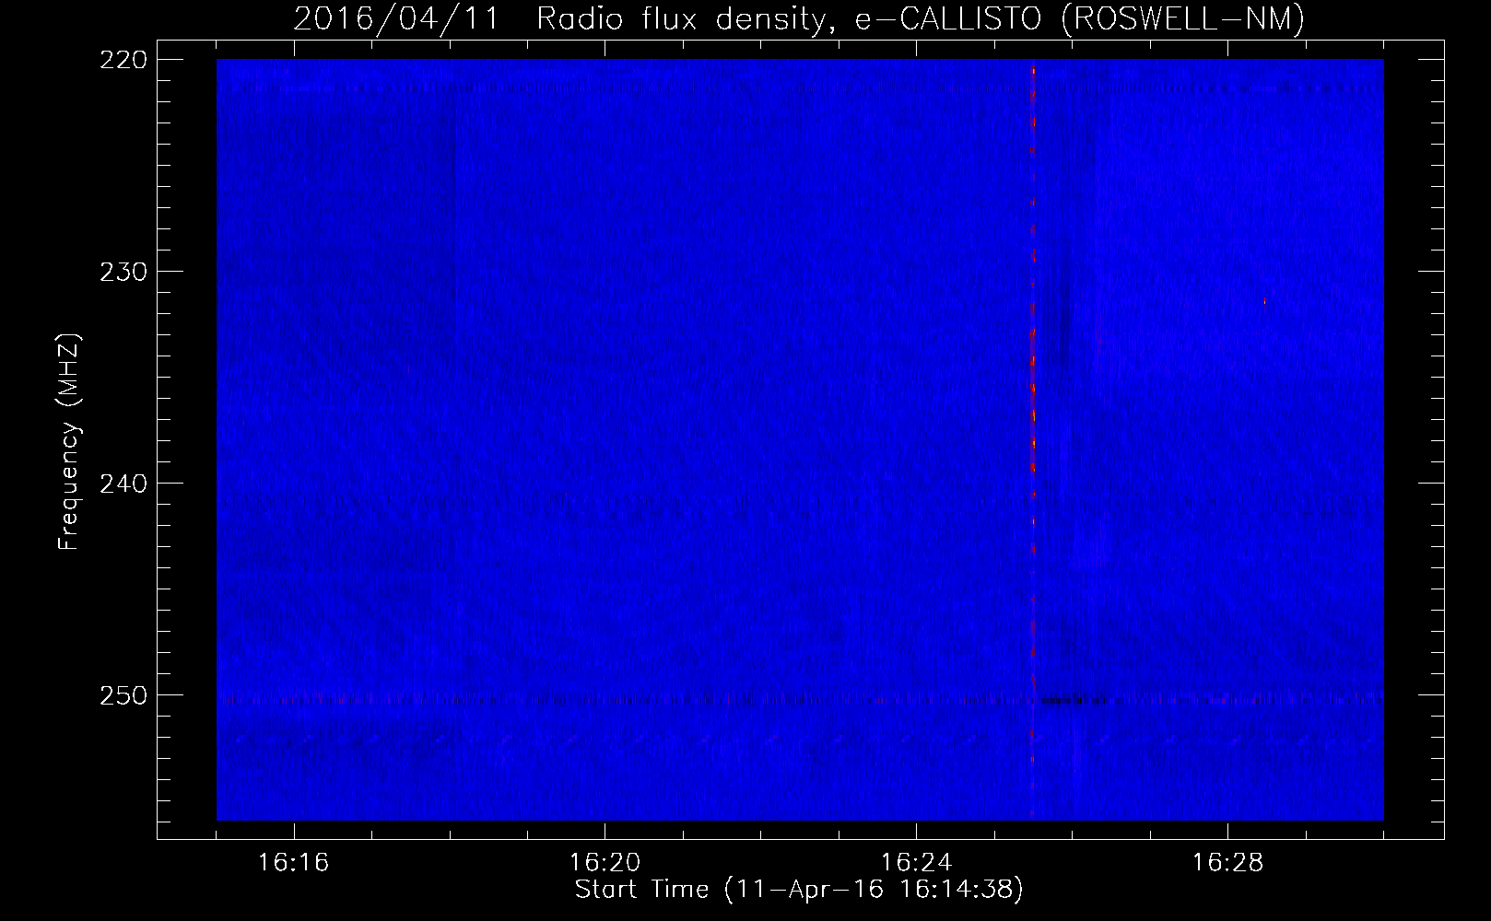1491x921 pixels.
Task: Click the 250 frequency tick label
Action: (x=123, y=695)
